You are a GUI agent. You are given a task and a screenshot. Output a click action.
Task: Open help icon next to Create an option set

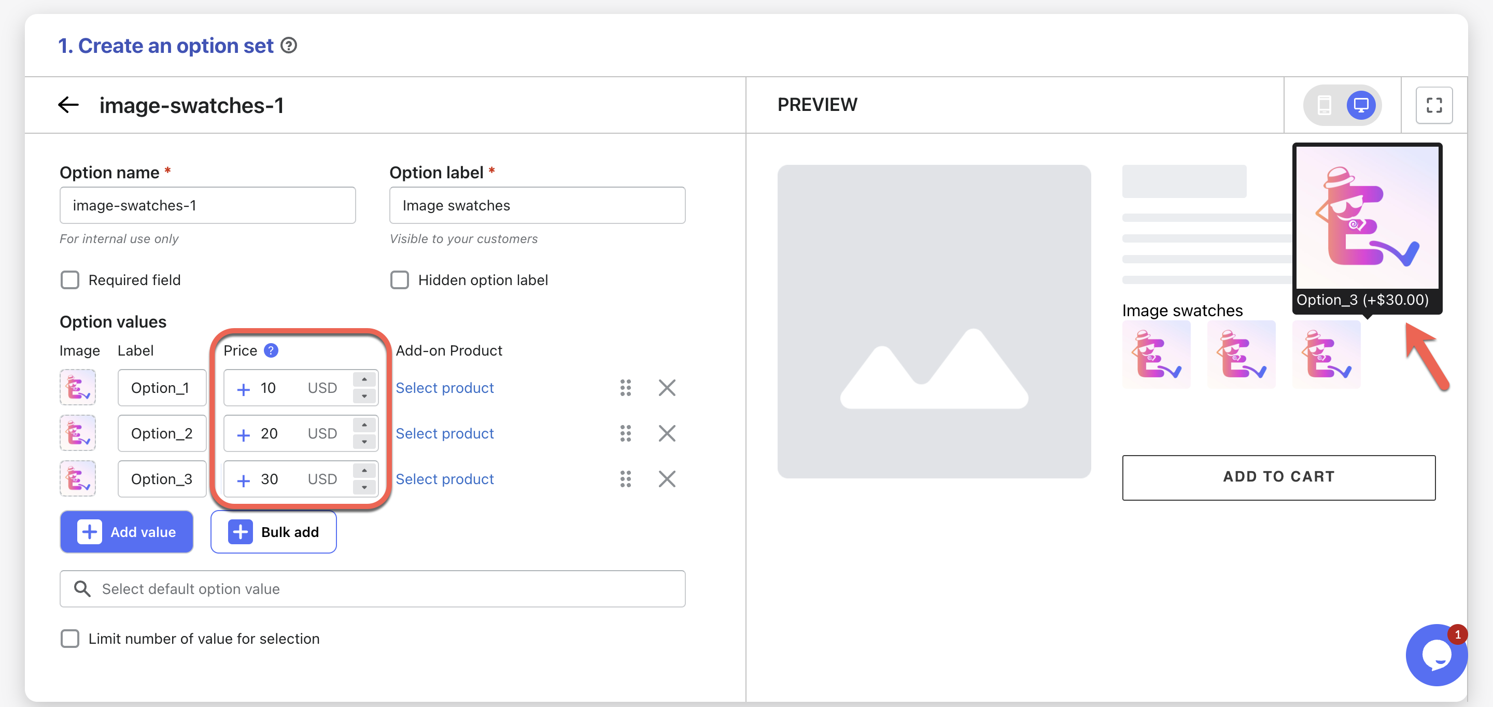tap(289, 45)
